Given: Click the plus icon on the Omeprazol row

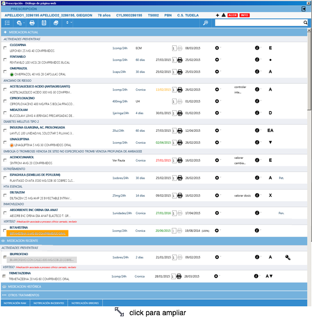Looking at the screenshot, I should point(217,72).
